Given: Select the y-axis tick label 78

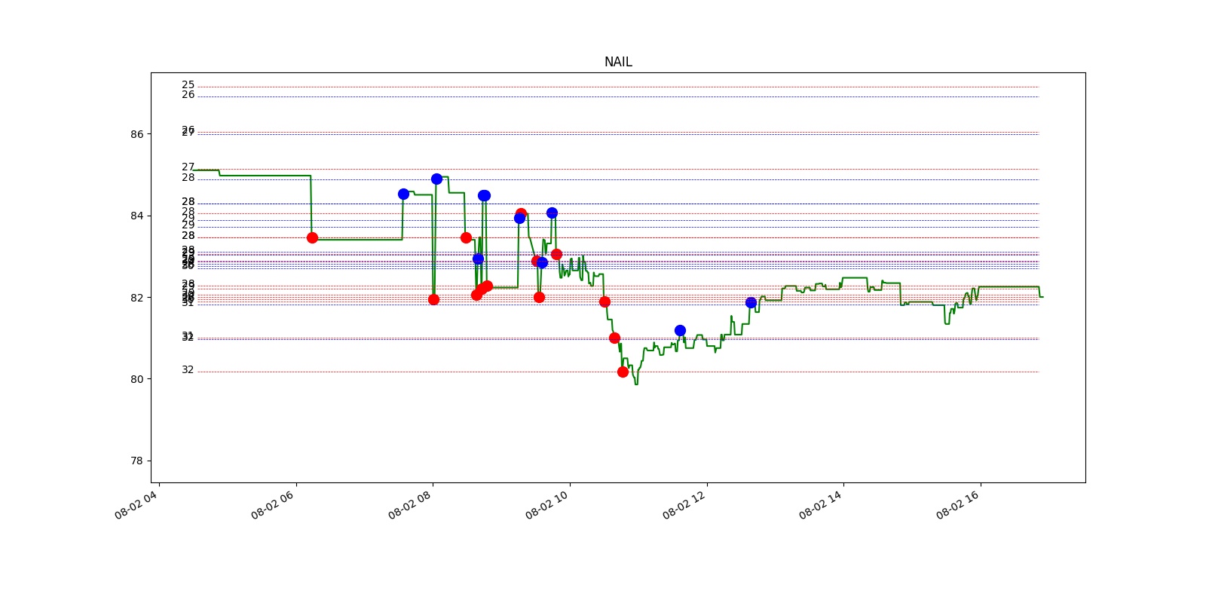Looking at the screenshot, I should [136, 461].
